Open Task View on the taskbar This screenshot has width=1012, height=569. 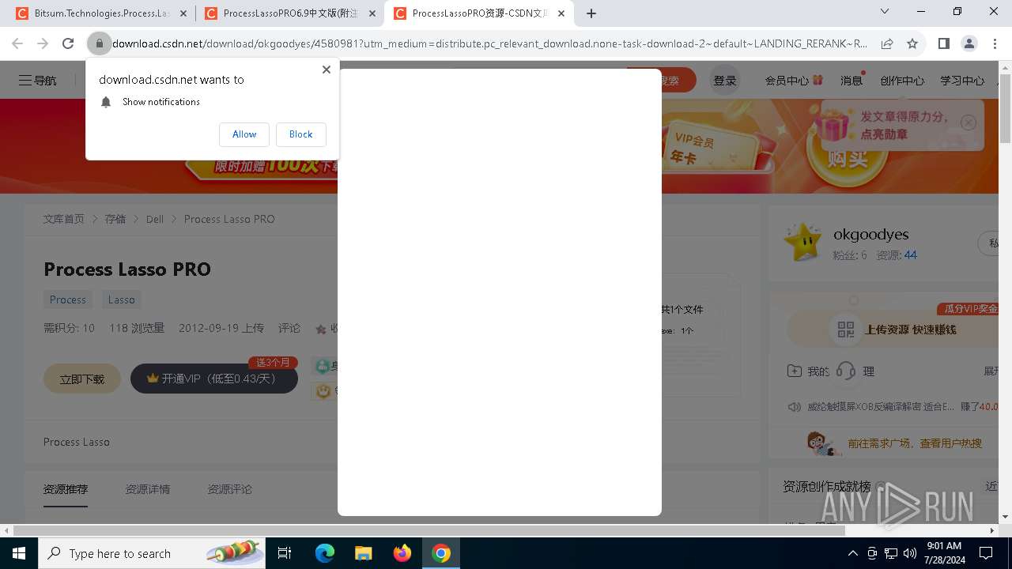pos(285,553)
